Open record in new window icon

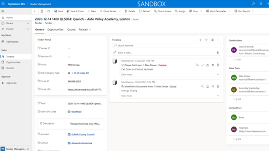(49, 11)
